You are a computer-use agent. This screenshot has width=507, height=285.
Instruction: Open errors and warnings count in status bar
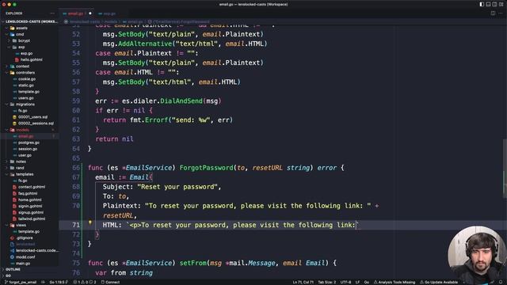coord(85,282)
